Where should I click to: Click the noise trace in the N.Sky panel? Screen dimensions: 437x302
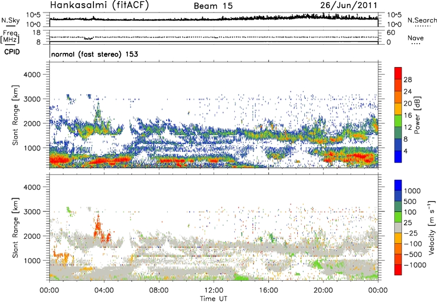pyautogui.click(x=214, y=19)
